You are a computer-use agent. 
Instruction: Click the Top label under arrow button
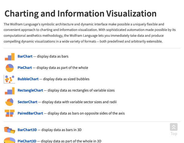174,134
